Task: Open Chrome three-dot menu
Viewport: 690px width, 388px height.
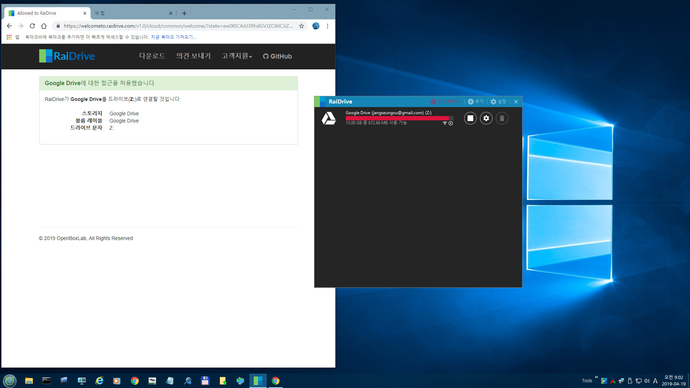Action: 327,26
